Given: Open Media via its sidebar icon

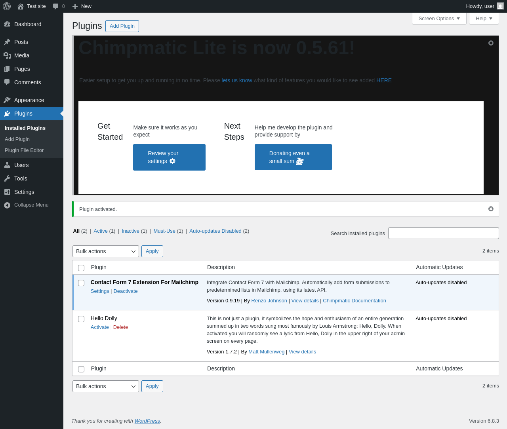Looking at the screenshot, I should click(x=7, y=55).
